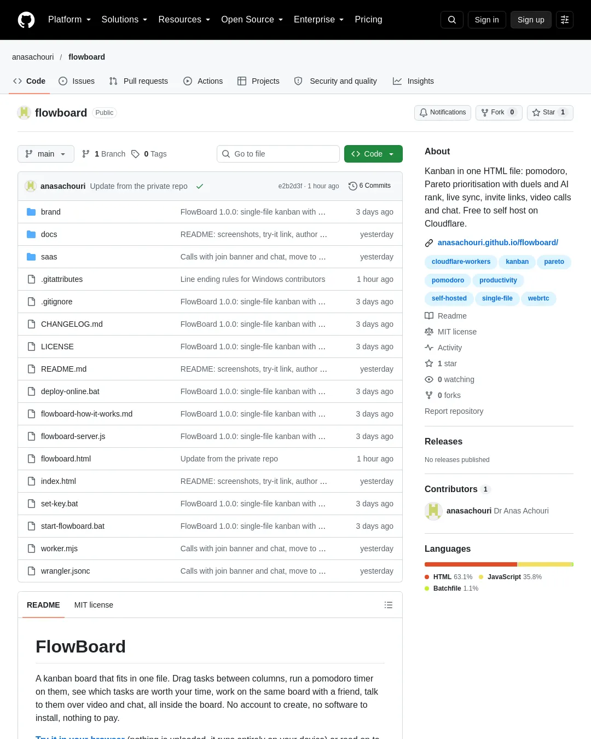
Task: Open the appearance settings icon next to Sign up
Action: 565,20
